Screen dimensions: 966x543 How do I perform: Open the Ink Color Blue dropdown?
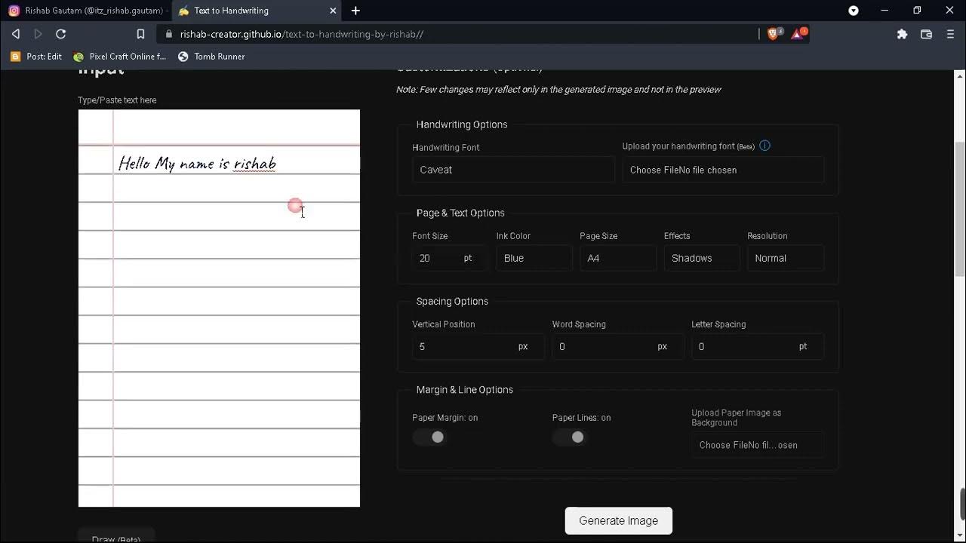tap(534, 258)
